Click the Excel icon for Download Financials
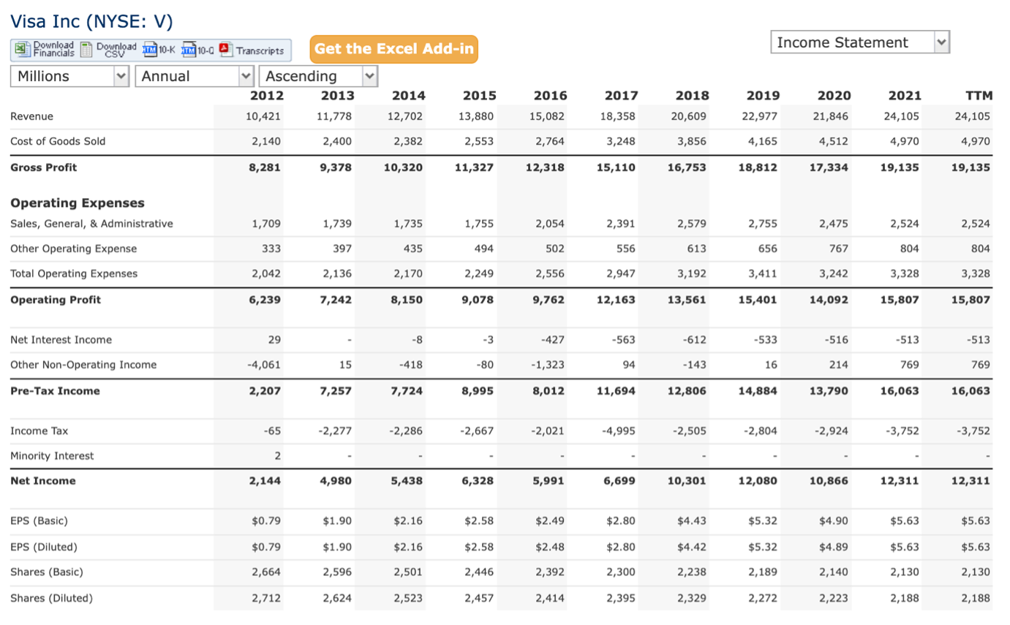 pyautogui.click(x=22, y=50)
